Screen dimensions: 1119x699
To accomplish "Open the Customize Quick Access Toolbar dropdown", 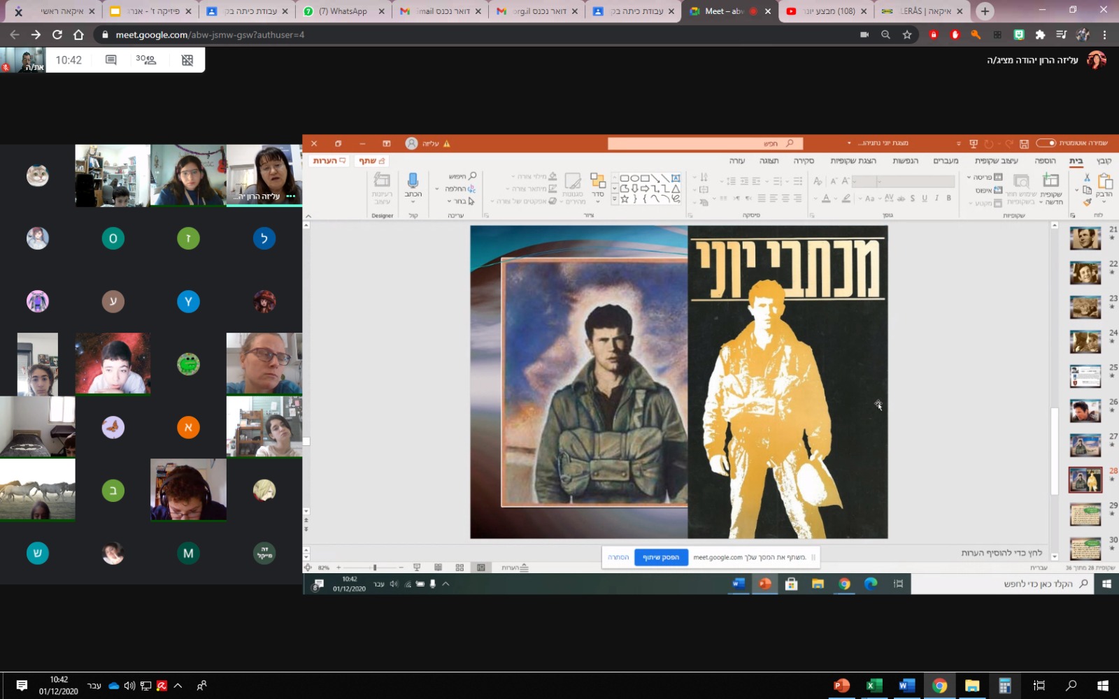I will [x=959, y=143].
